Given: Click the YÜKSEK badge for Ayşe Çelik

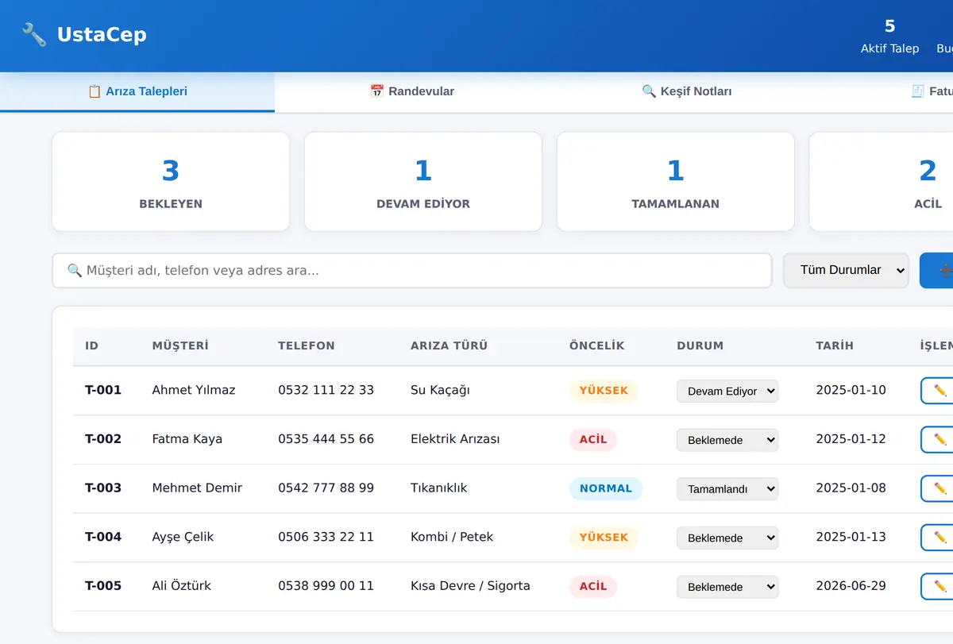Looking at the screenshot, I should click(x=604, y=538).
